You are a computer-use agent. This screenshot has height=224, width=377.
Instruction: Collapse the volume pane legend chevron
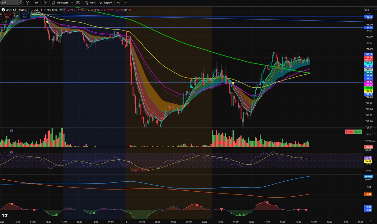4,131
